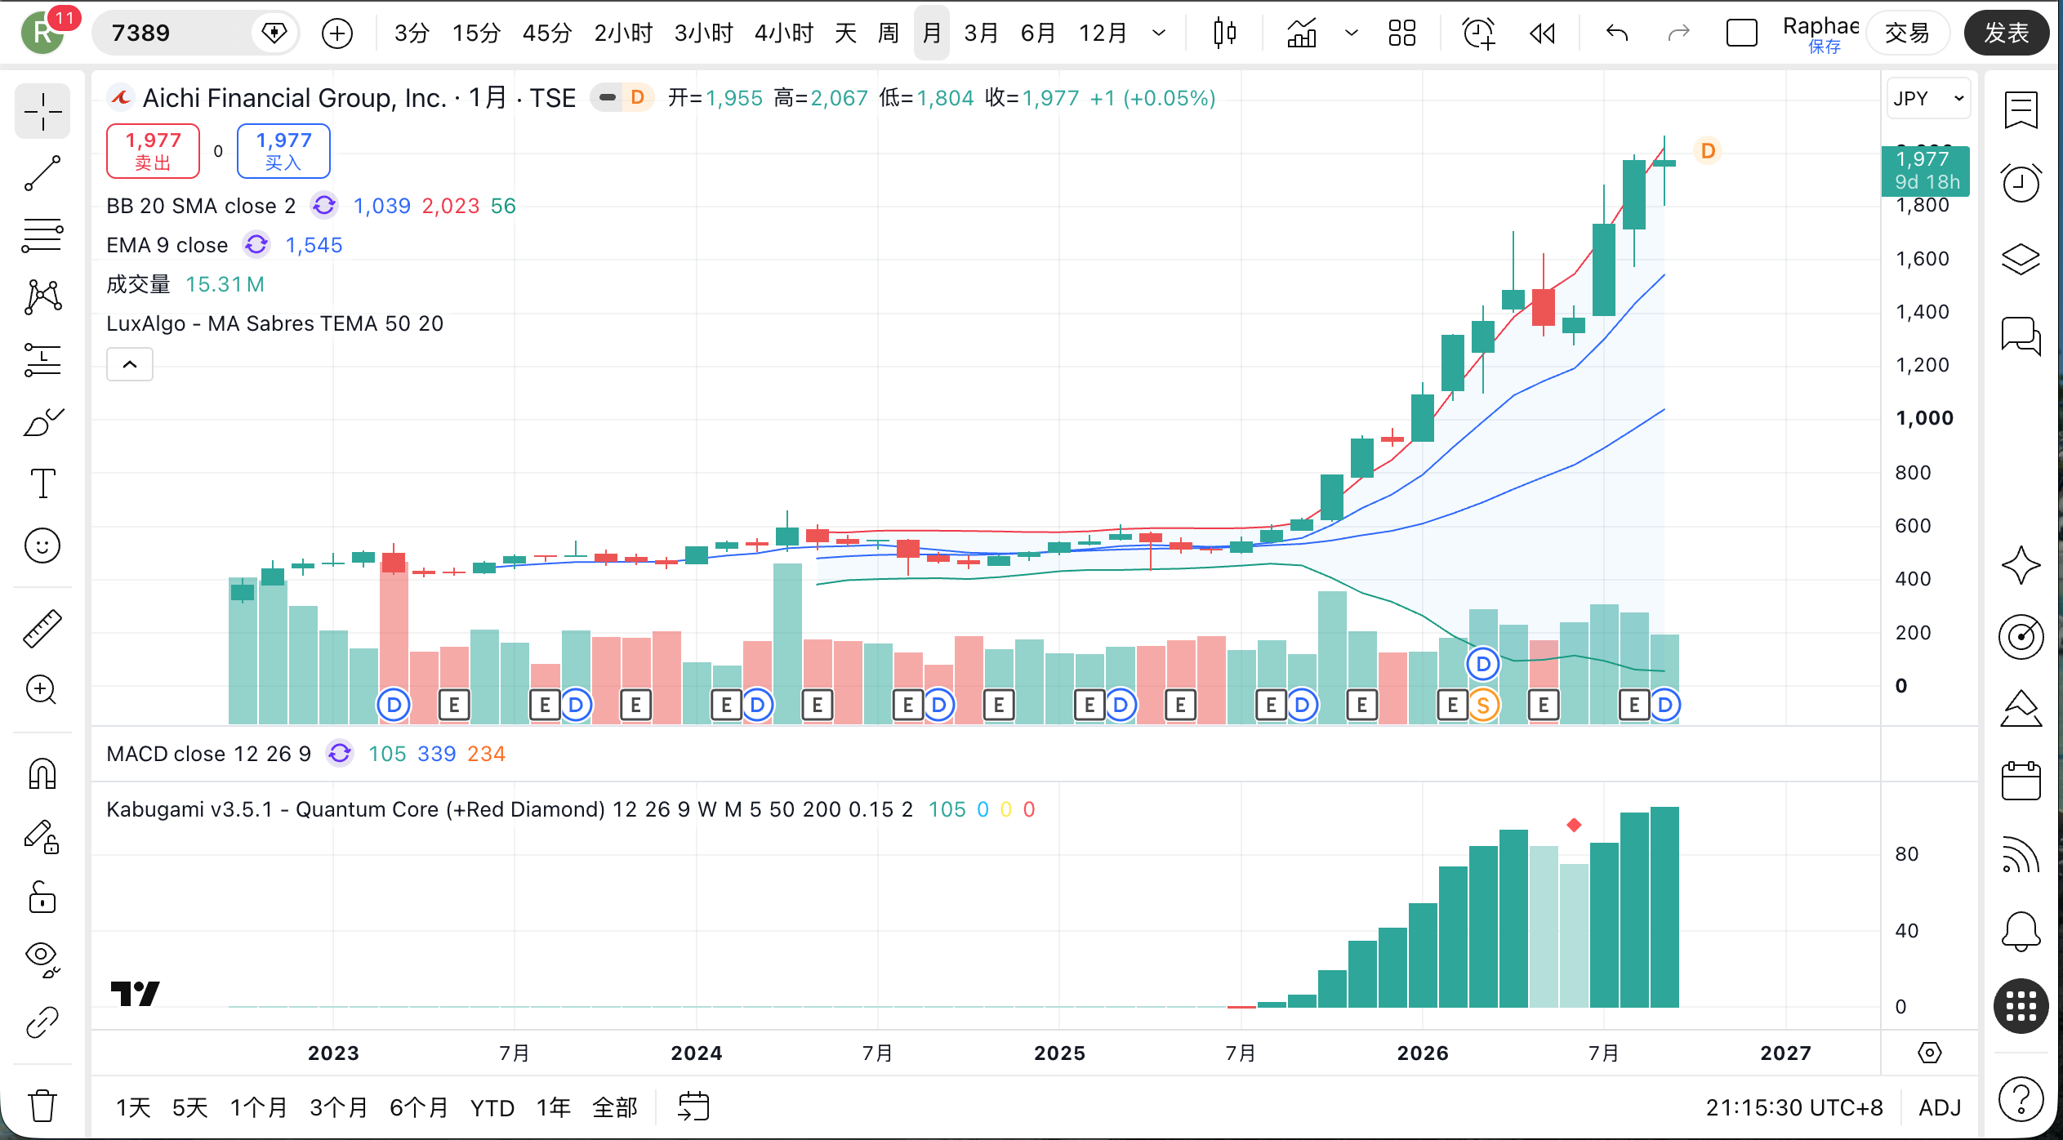Viewport: 2063px width, 1140px height.
Task: Toggle ADJ adjusted data
Action: pos(1940,1107)
